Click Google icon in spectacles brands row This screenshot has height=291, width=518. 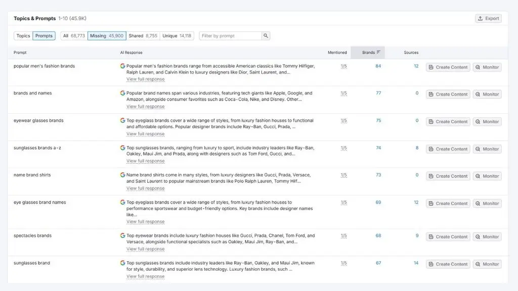tap(122, 235)
